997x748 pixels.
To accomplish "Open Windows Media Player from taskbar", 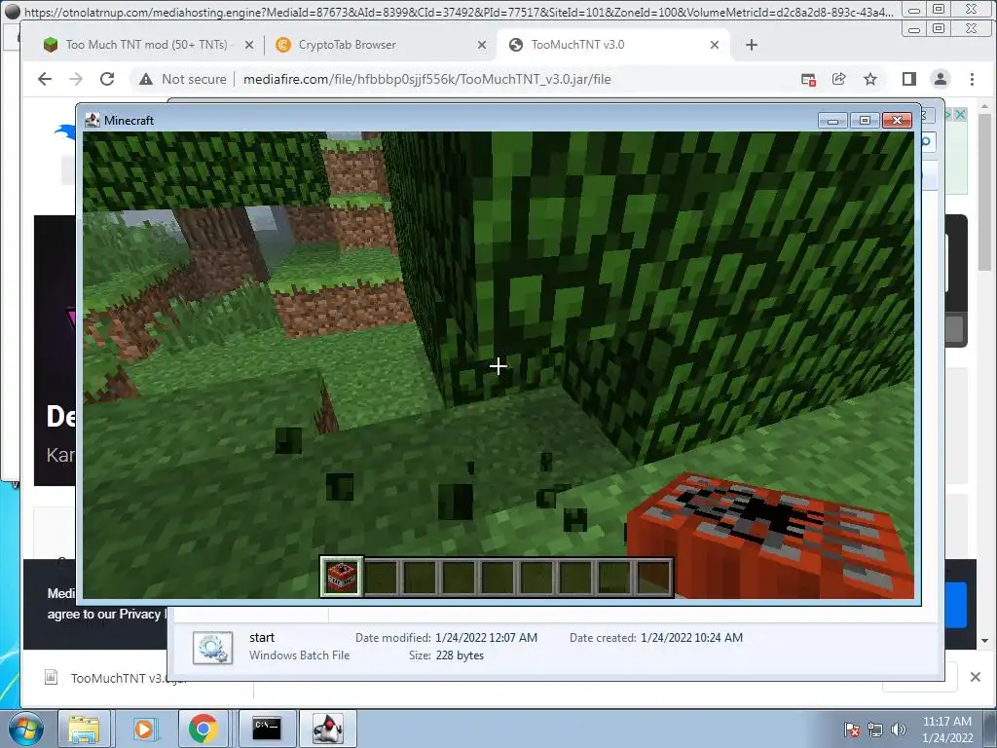I will [144, 729].
